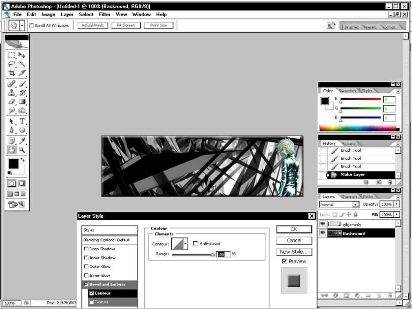
Task: Switch to the Actions tab
Action: click(x=348, y=143)
